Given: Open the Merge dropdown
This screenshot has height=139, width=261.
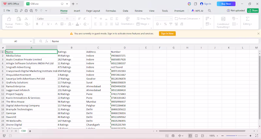Looking at the screenshot, I should click(x=143, y=24).
